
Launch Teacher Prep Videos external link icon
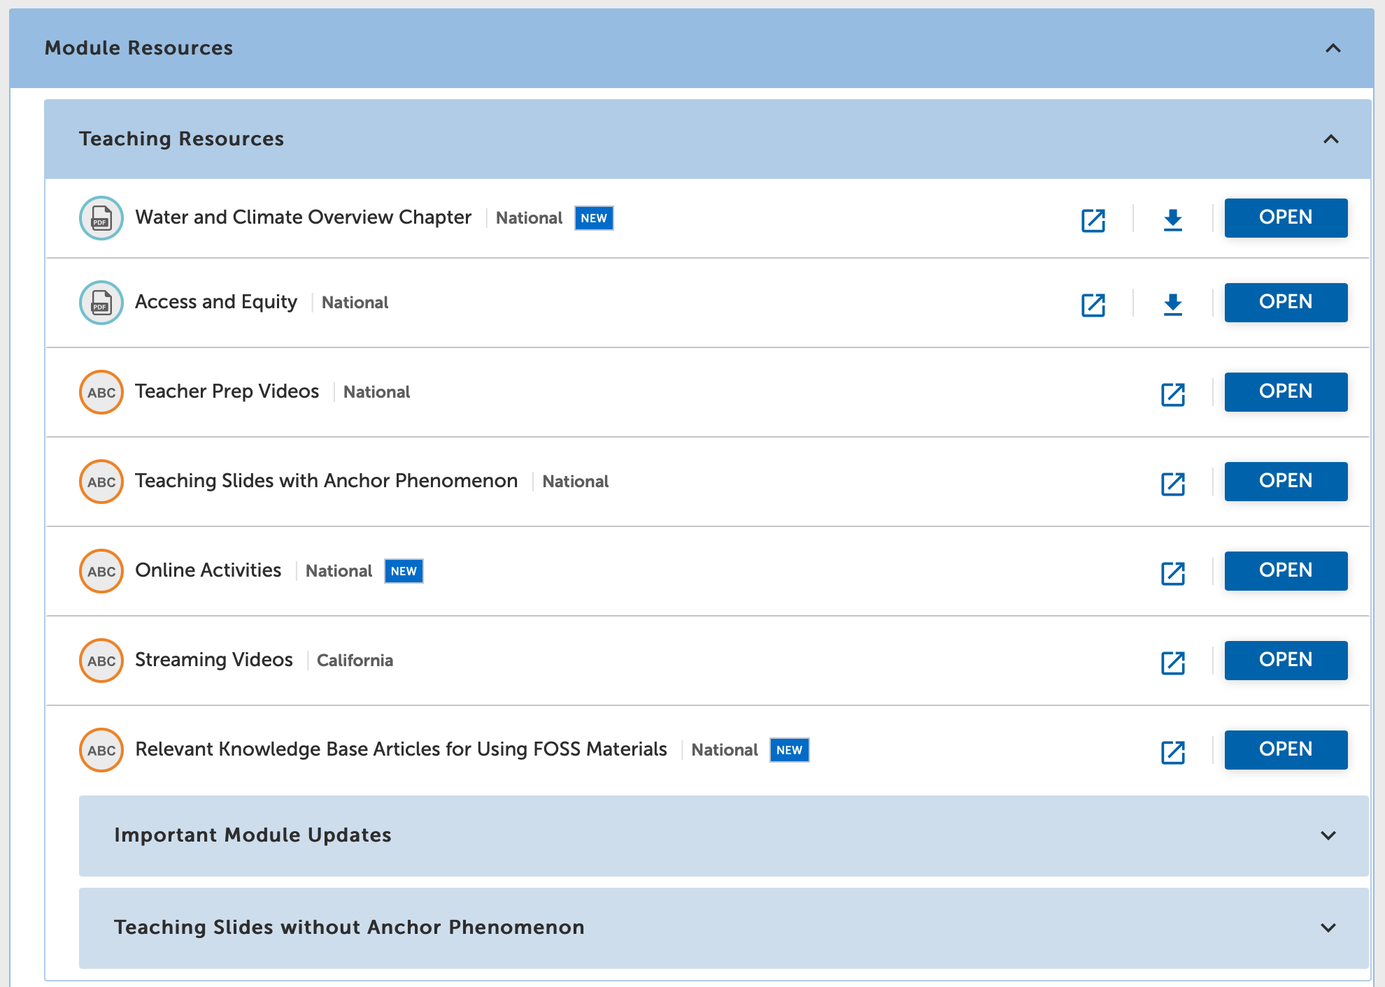coord(1172,394)
